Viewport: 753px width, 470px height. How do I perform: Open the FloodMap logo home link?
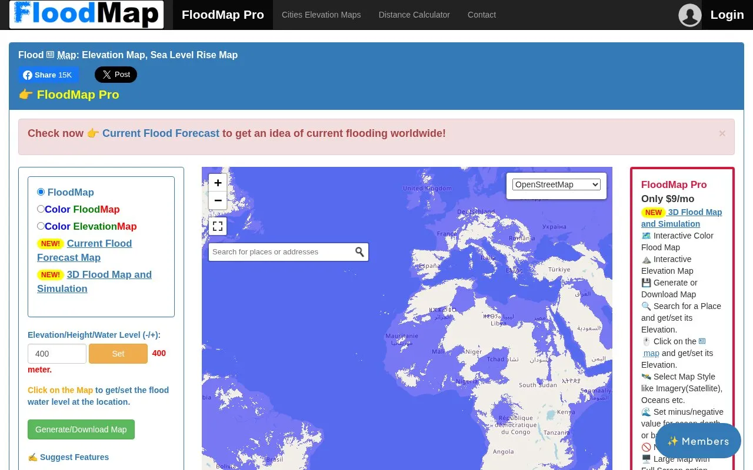[86, 15]
